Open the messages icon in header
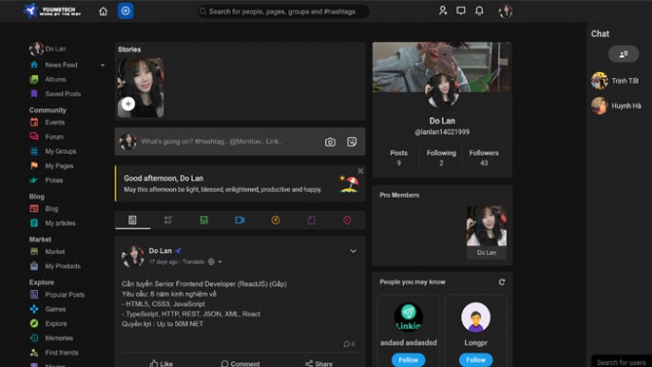The height and width of the screenshot is (367, 652). (460, 11)
